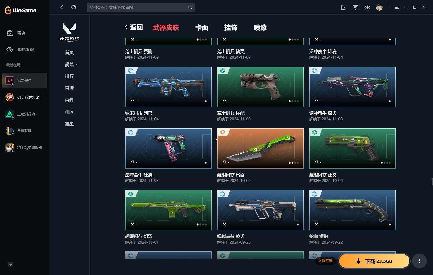Open the 商店 store in sidebar
433x275 pixels.
coord(16,33)
